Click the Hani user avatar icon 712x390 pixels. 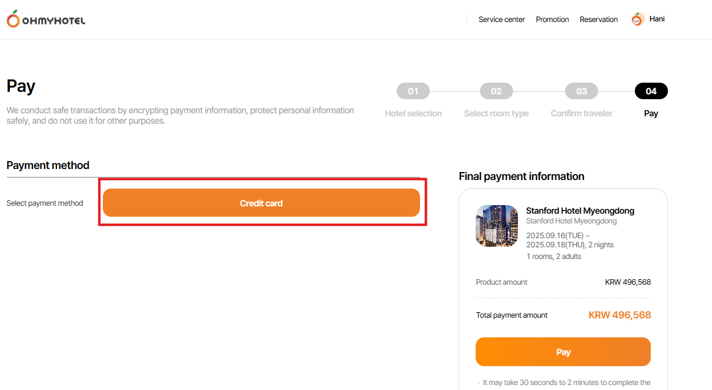(x=638, y=20)
